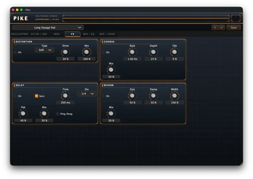Image resolution: width=253 pixels, height=179 pixels.
Task: Enable the Ping-Pong checkbox
Action: (58, 114)
